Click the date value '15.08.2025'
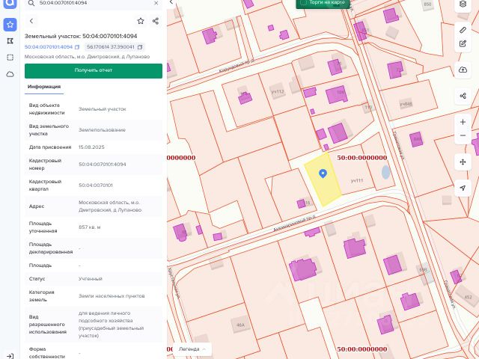Screen dimensions: 479x359 (x=91, y=147)
